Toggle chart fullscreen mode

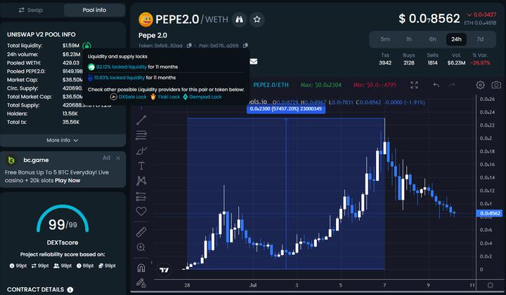(414, 85)
